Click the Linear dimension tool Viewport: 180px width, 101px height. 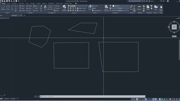pos(57,6)
